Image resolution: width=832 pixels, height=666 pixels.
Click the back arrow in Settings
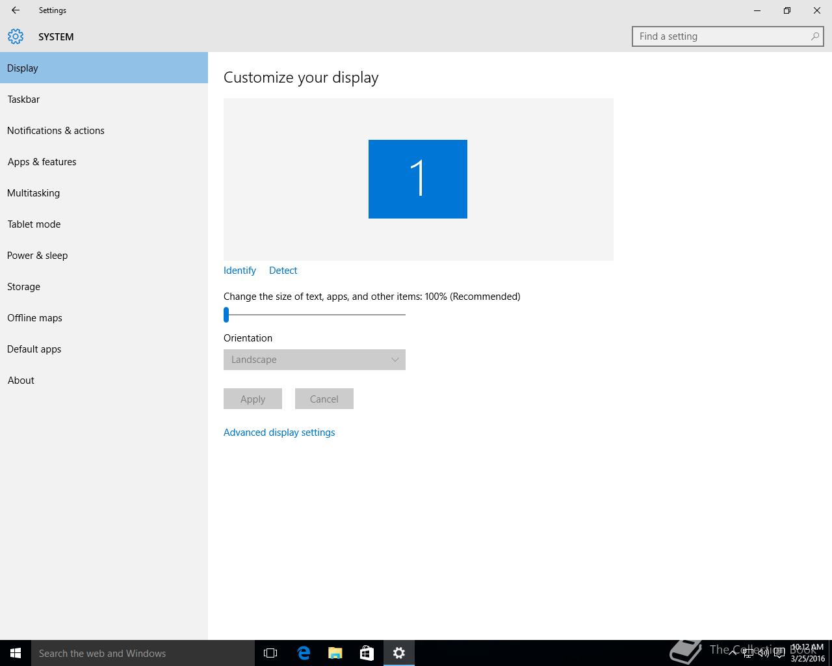point(16,10)
